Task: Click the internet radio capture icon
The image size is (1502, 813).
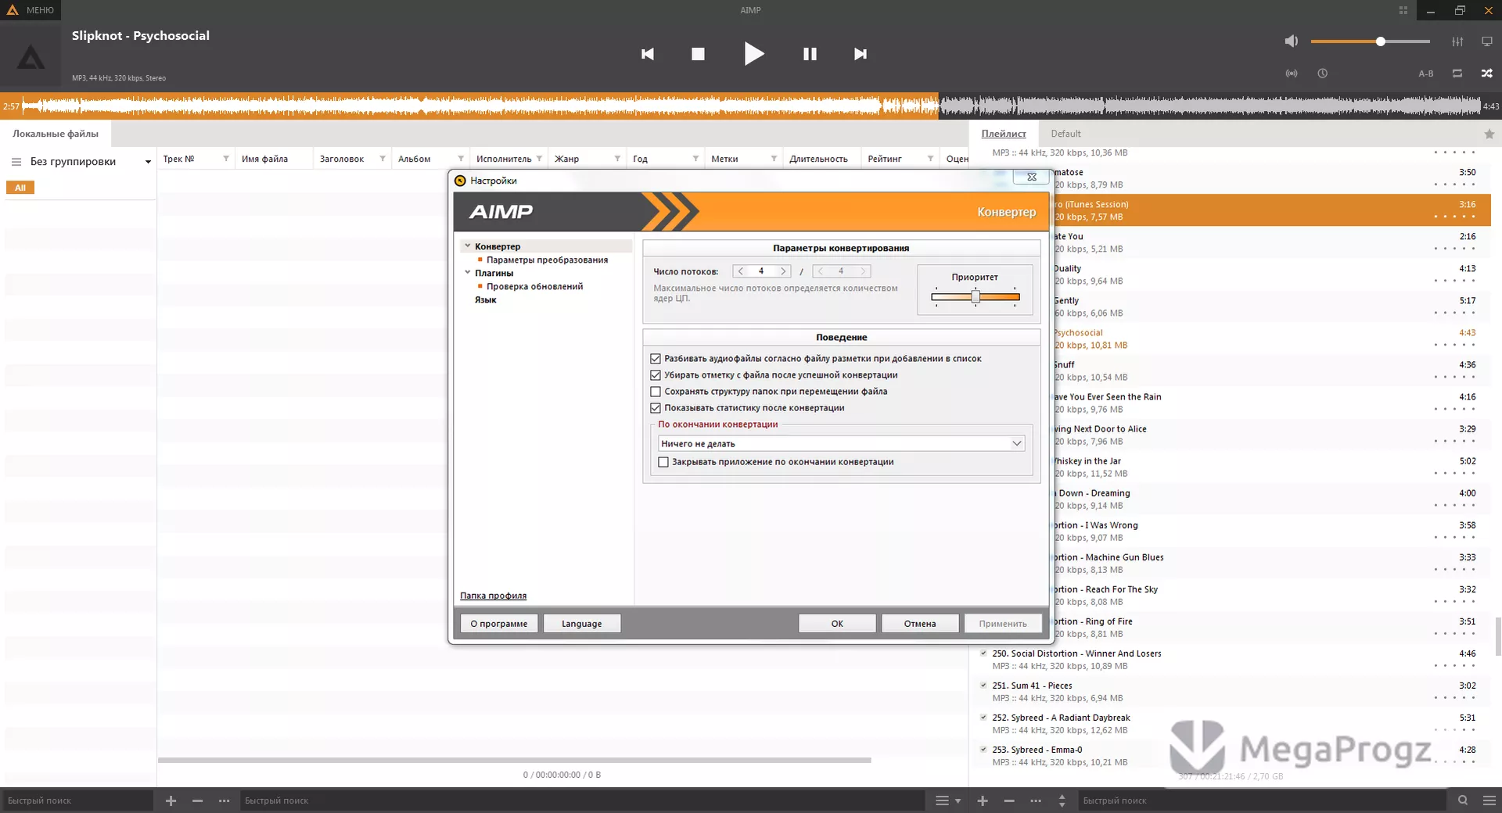Action: click(1292, 73)
